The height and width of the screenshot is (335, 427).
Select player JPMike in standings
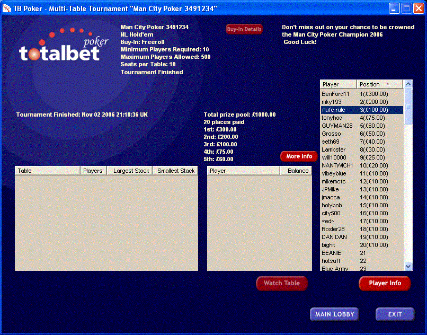(x=330, y=189)
